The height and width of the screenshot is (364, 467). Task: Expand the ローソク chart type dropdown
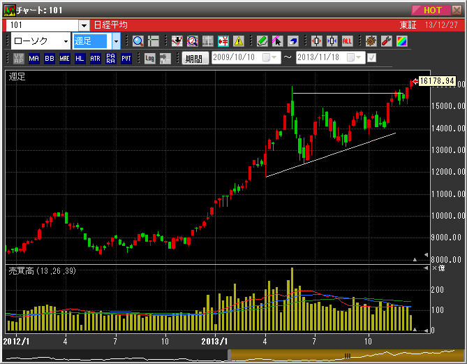[x=65, y=41]
